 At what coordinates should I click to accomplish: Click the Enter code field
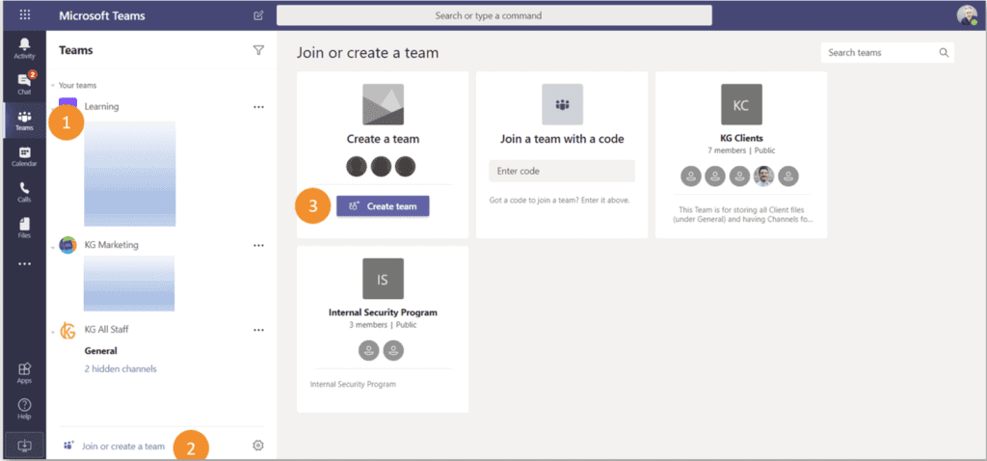pyautogui.click(x=562, y=171)
